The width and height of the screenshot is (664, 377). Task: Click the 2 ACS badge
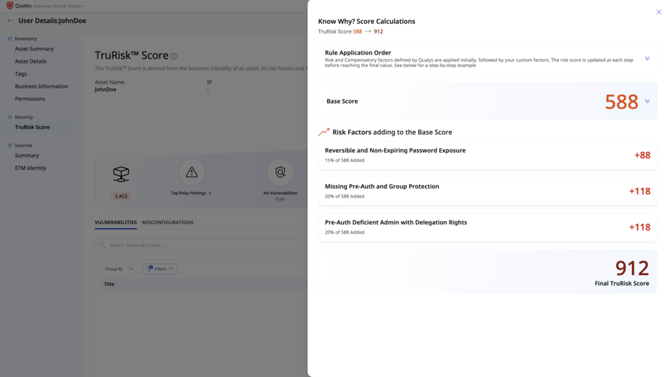[x=121, y=197]
